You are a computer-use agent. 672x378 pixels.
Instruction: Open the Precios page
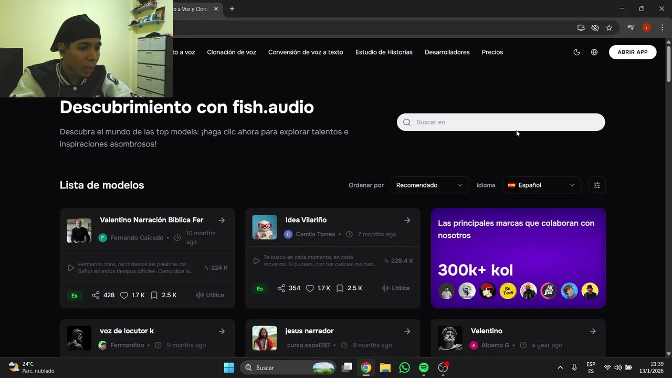tap(492, 52)
